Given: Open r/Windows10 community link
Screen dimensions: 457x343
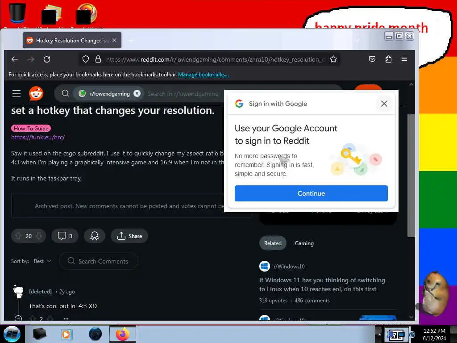Looking at the screenshot, I should pos(289,267).
